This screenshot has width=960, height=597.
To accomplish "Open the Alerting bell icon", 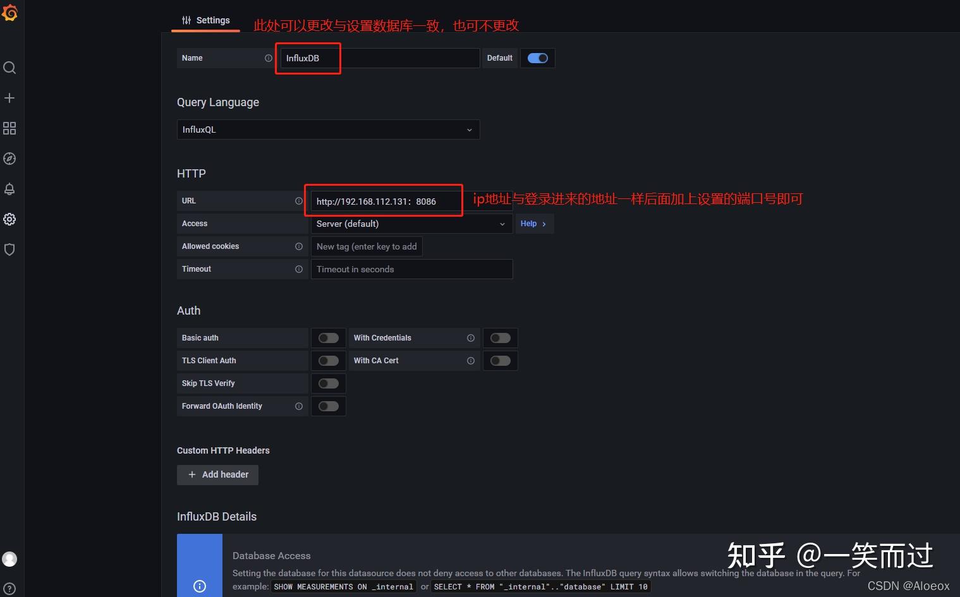I will (9, 188).
